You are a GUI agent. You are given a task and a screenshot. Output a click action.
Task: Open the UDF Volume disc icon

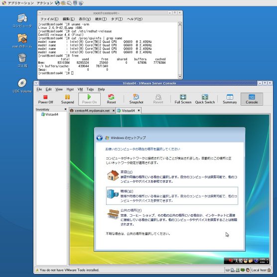point(22,86)
